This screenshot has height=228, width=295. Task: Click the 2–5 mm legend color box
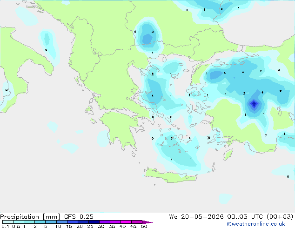40,222
